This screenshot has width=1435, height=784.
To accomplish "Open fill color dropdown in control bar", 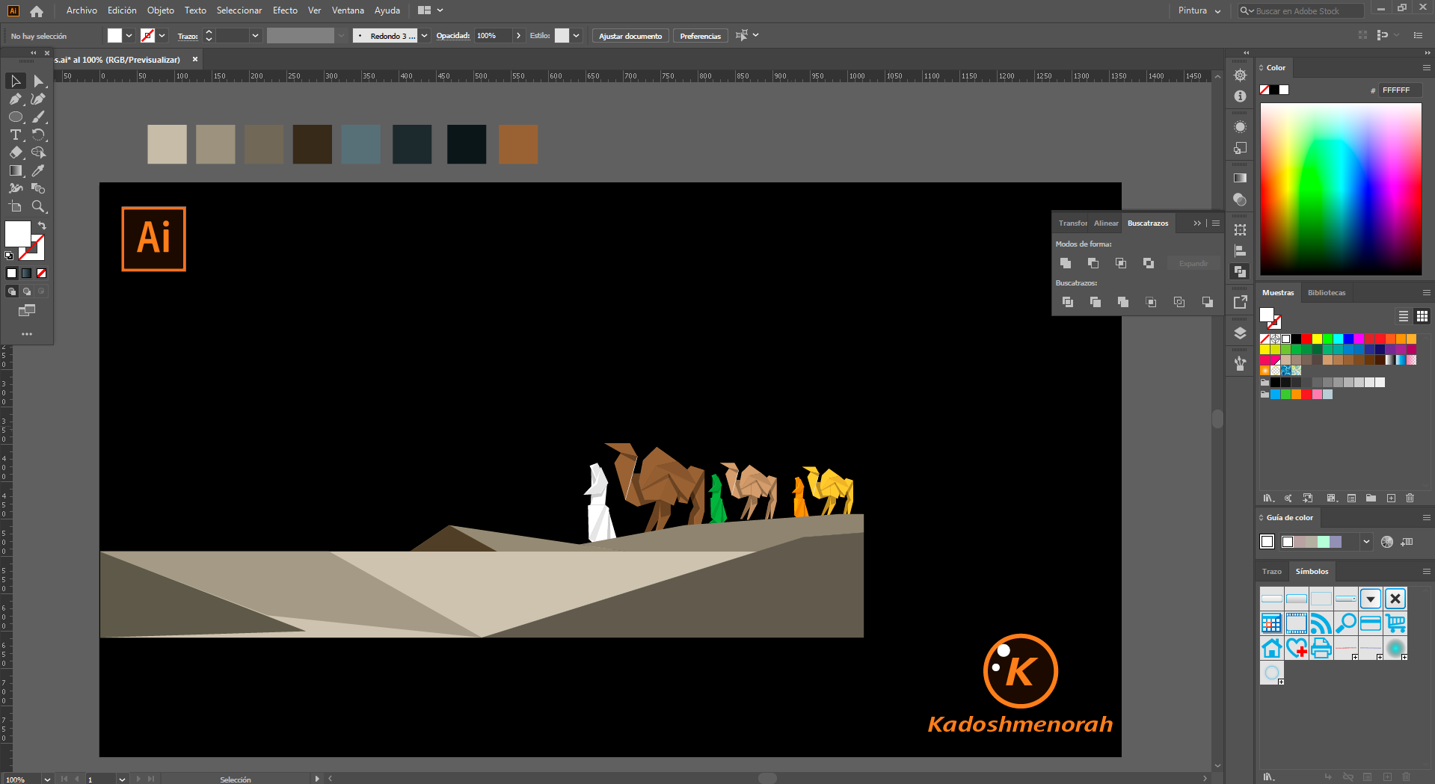I will point(129,36).
